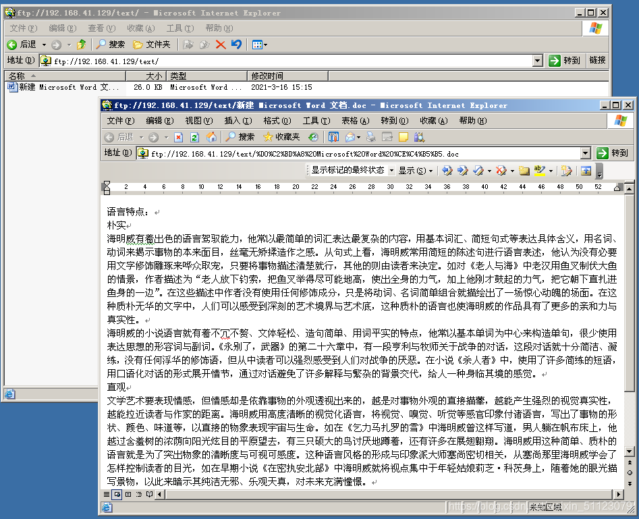Click blue Undo arrow in FTP folder window
This screenshot has height=519, width=639.
pyautogui.click(x=236, y=45)
